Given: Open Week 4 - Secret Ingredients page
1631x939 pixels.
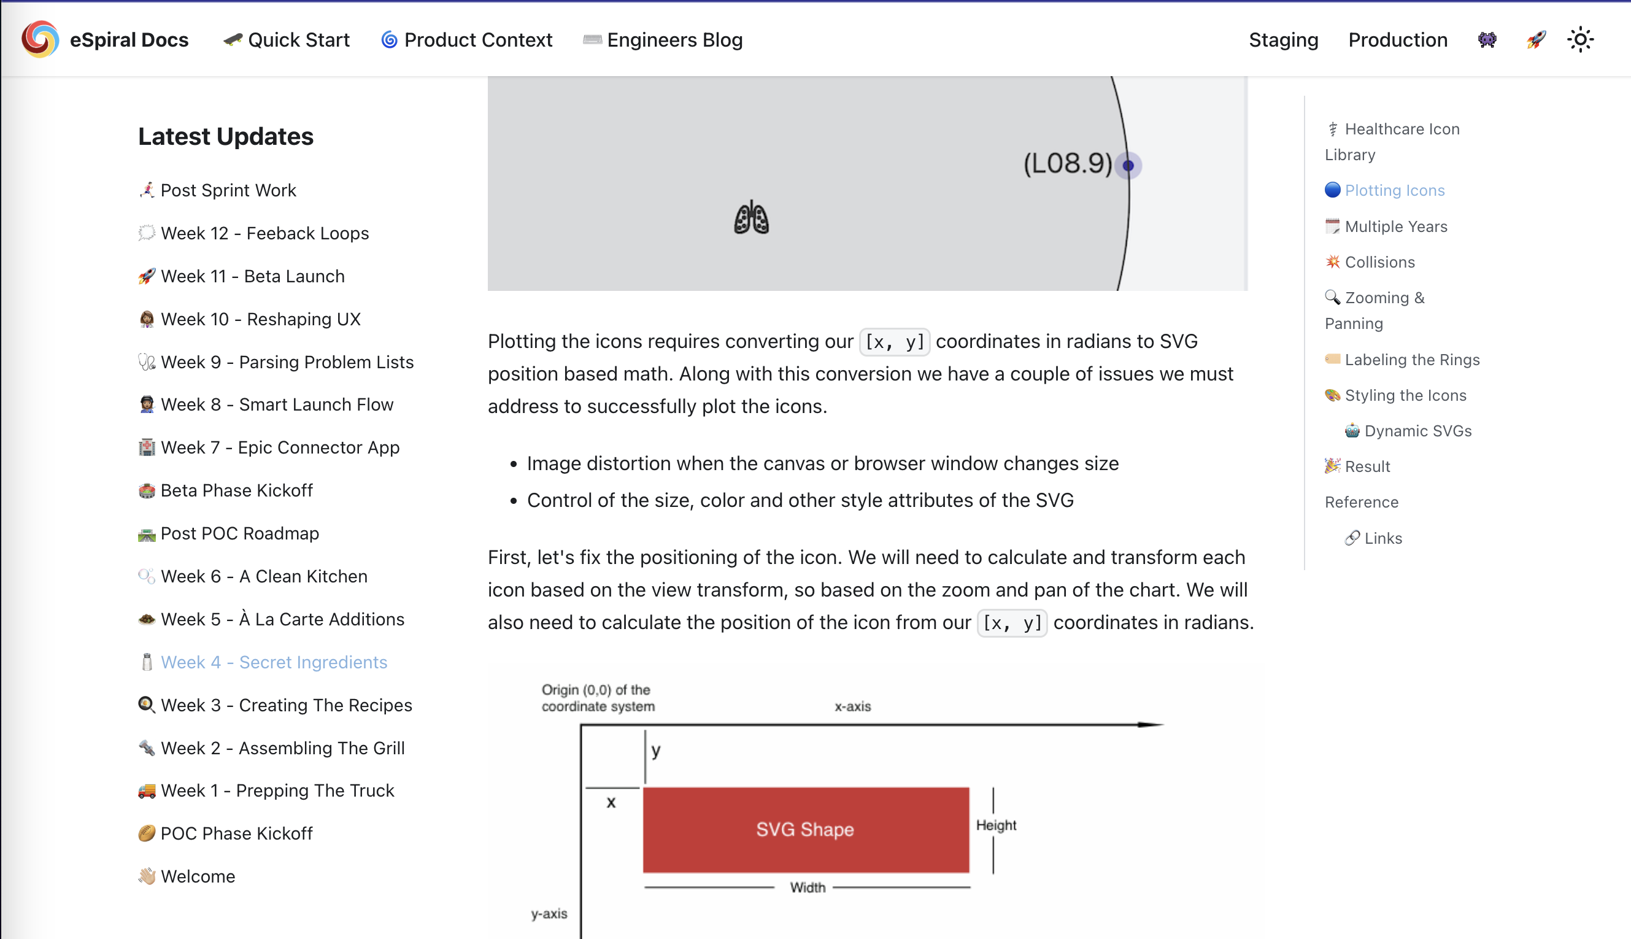Looking at the screenshot, I should 274,662.
